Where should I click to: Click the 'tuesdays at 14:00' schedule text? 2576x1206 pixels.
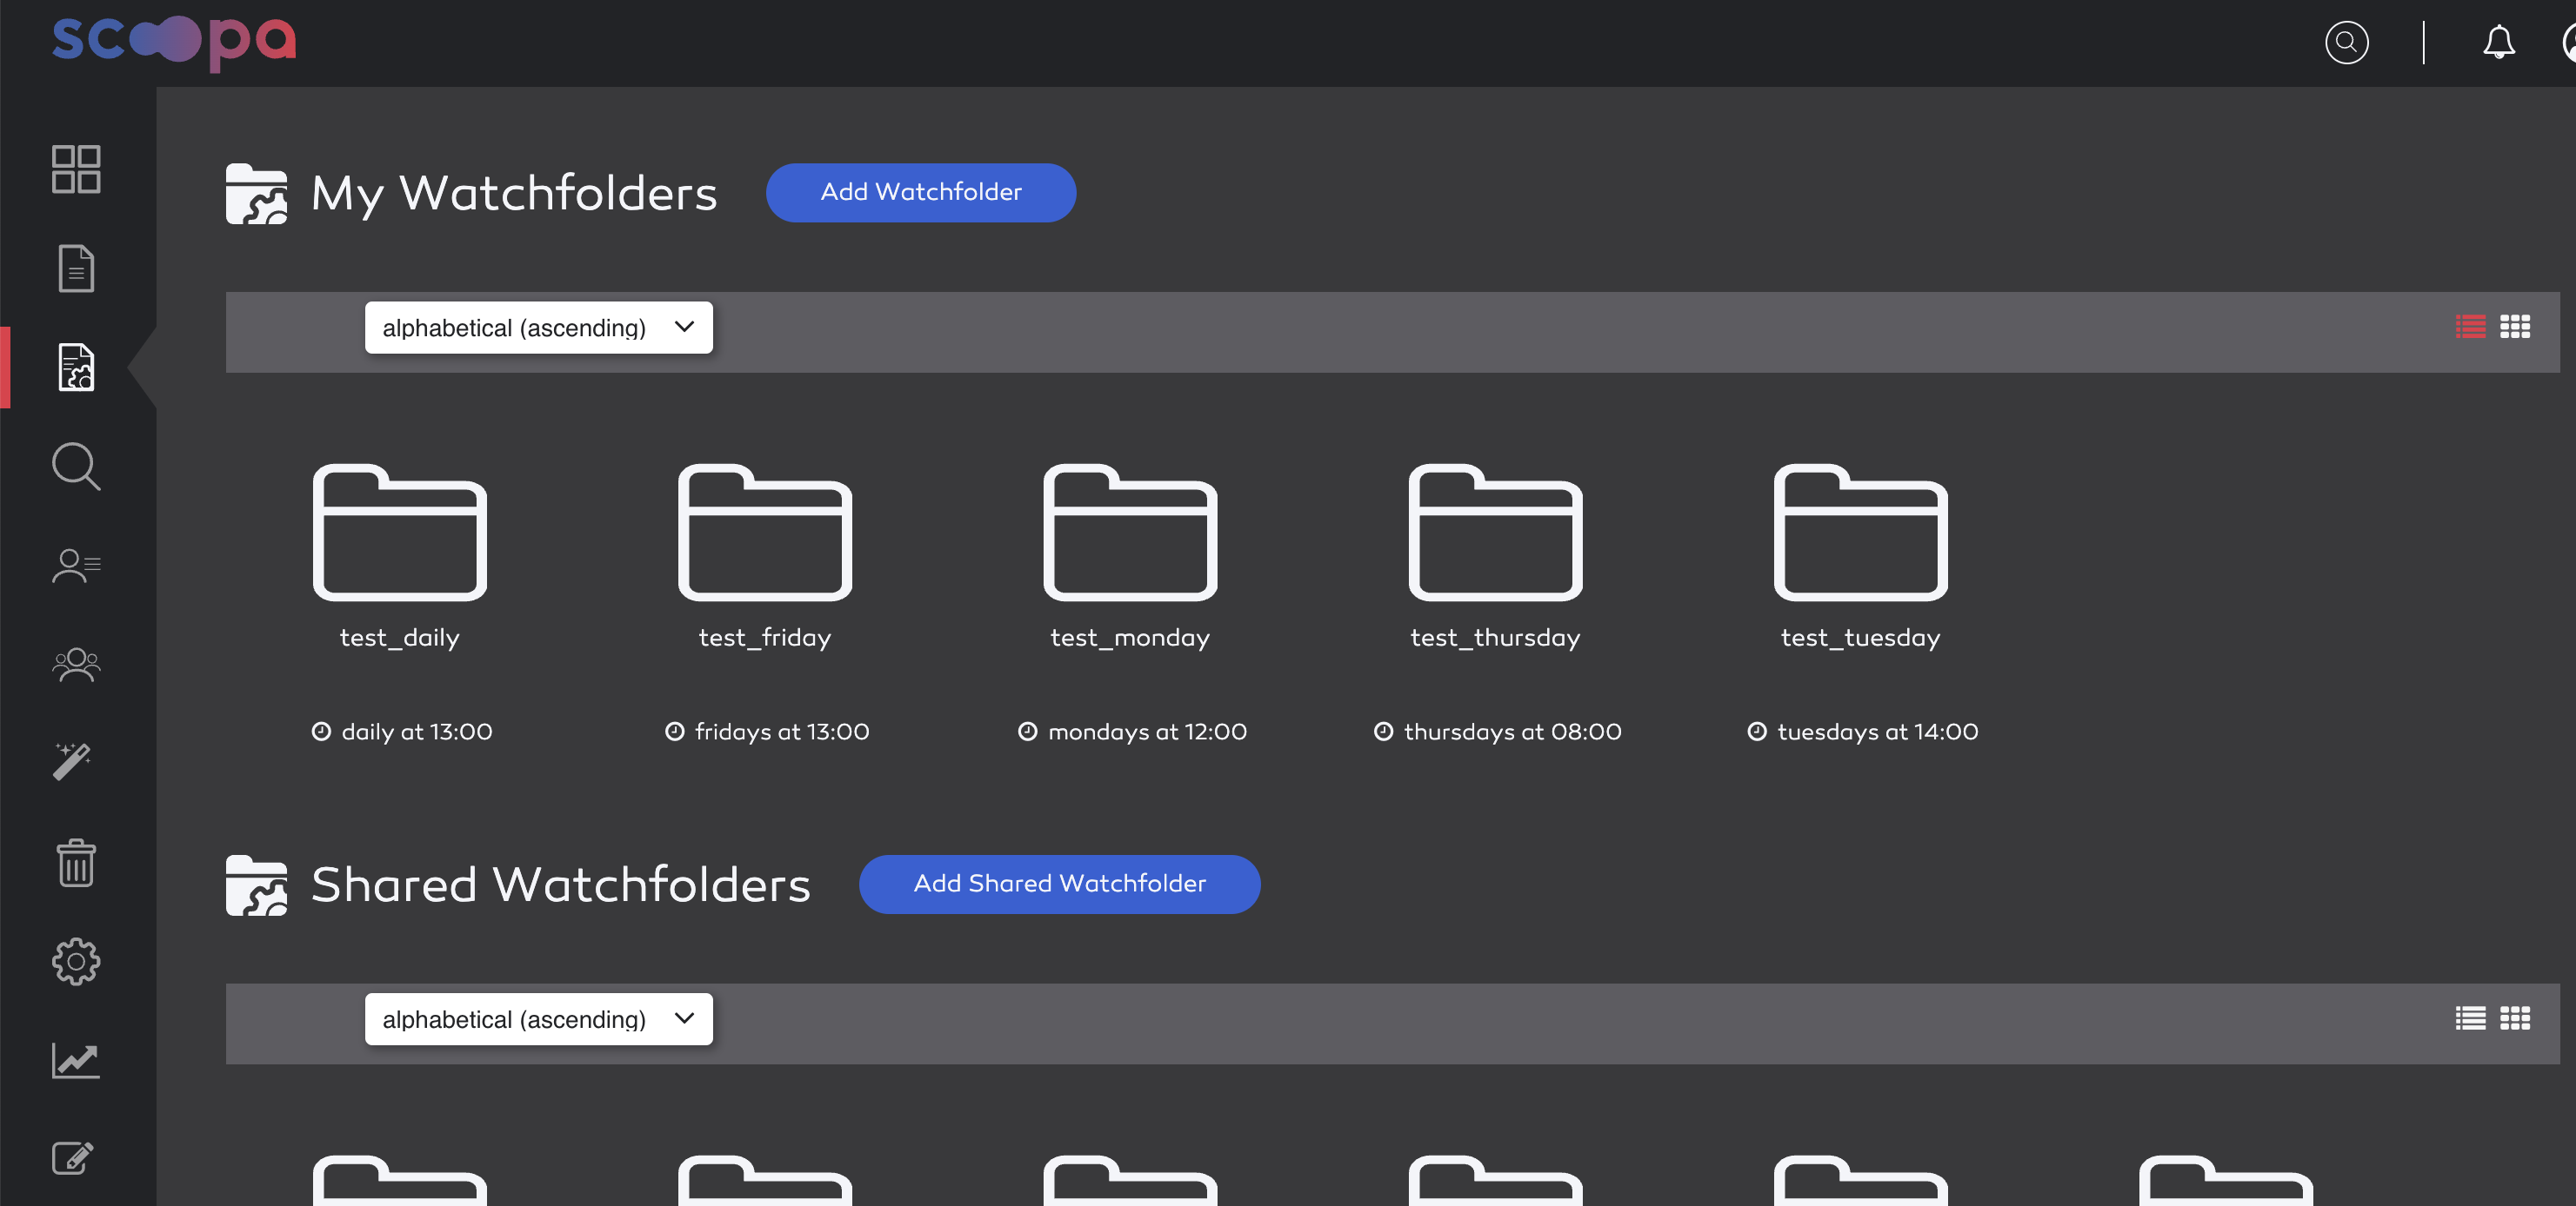click(1877, 732)
